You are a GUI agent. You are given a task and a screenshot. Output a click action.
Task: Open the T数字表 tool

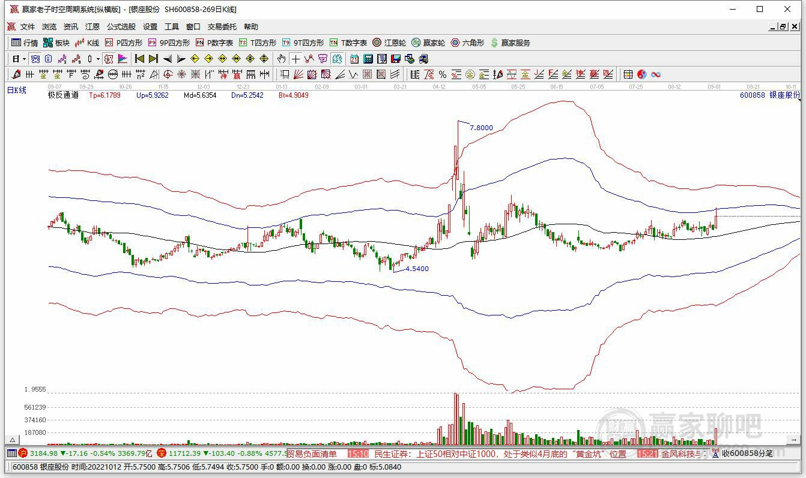click(x=348, y=43)
